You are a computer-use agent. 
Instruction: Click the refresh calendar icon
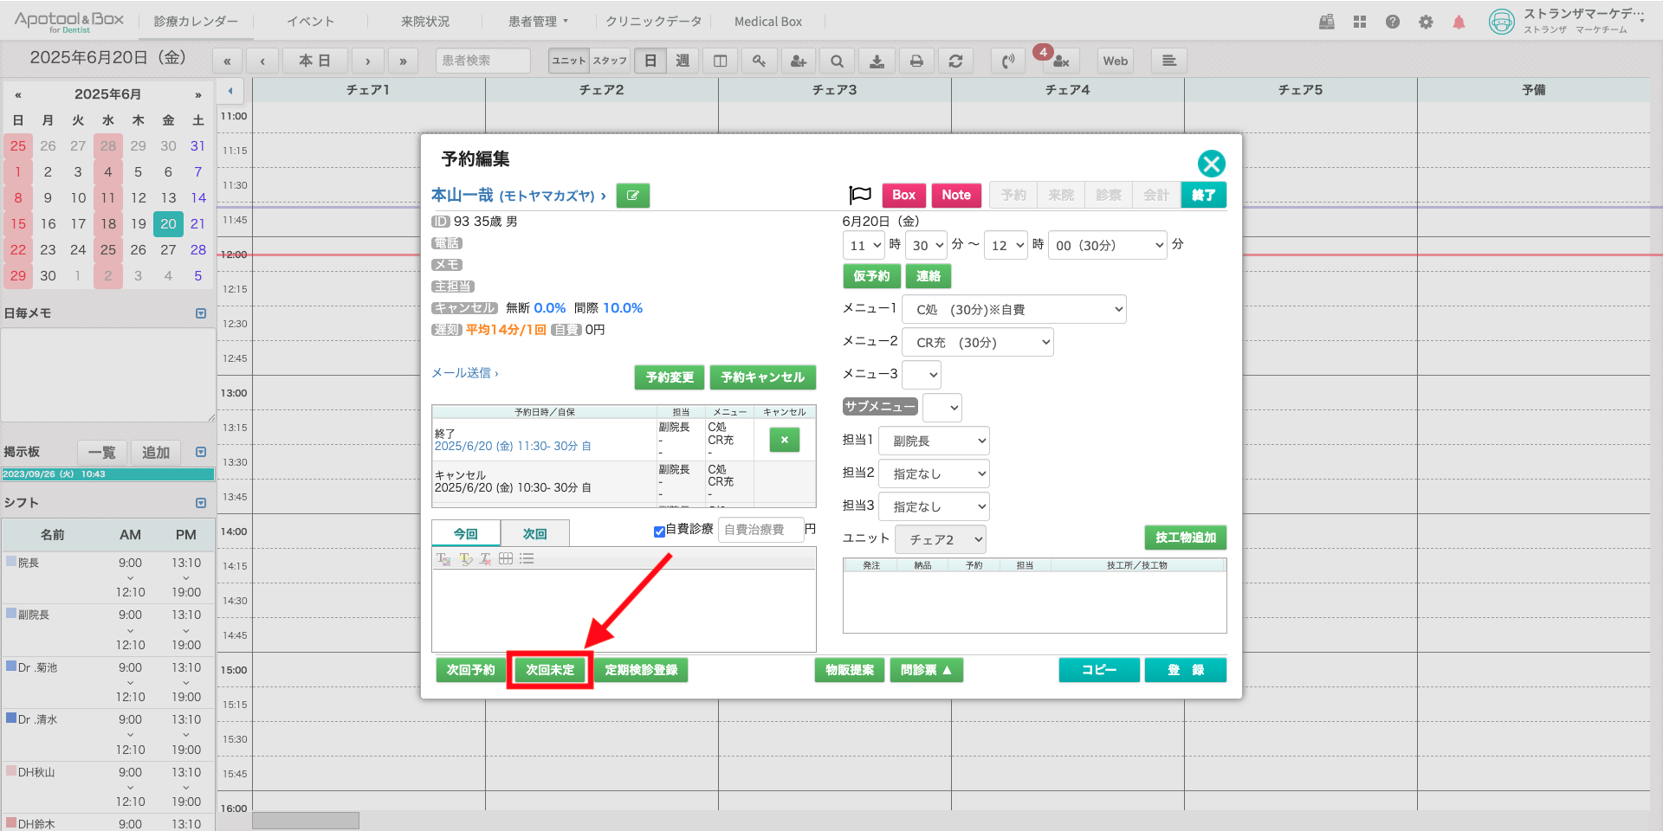click(955, 61)
